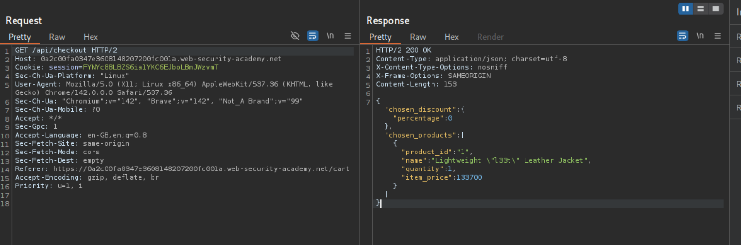Show non-printable \n characters in Response
Image resolution: width=741 pixels, height=245 pixels.
(x=700, y=36)
